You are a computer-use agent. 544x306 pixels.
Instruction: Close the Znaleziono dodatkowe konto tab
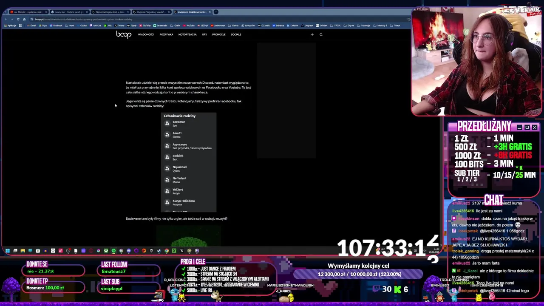click(210, 12)
